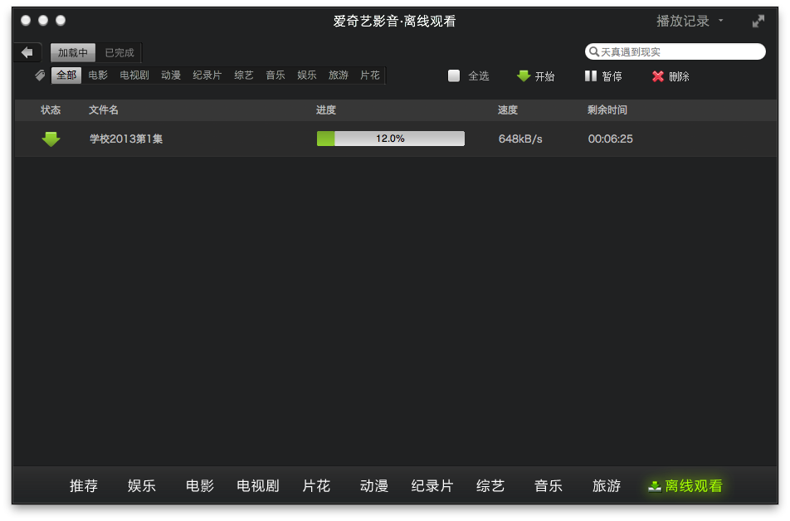Click the tag icon beside category filters
Screen dimensions: 790x521
click(40, 75)
